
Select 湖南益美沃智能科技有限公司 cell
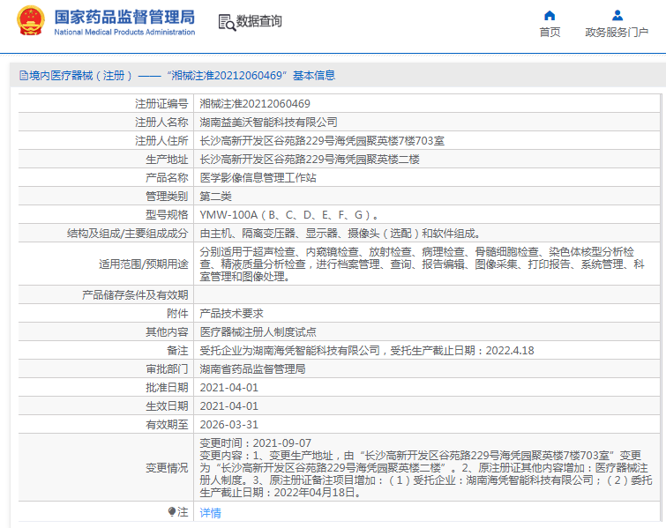coord(268,123)
